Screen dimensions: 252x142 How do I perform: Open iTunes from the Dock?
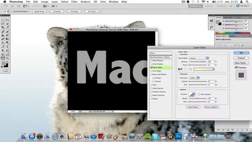click(94, 136)
